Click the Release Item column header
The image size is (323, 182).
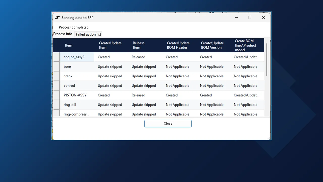[x=145, y=45]
